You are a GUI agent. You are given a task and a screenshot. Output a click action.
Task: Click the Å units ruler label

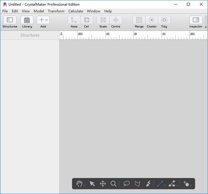click(x=61, y=34)
